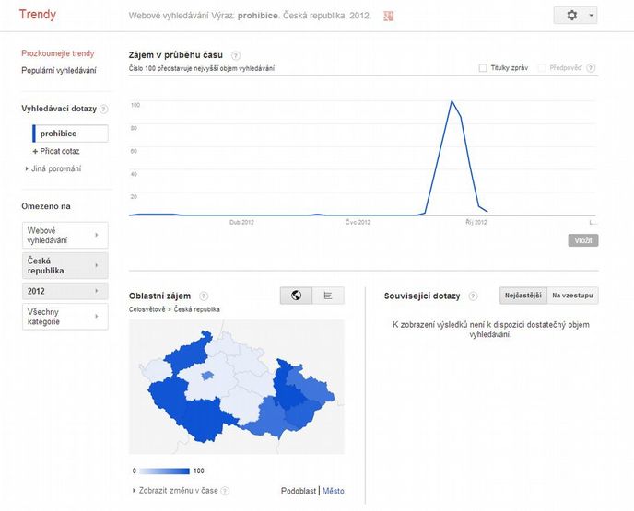Click the Omezeno na heading

tap(46, 206)
